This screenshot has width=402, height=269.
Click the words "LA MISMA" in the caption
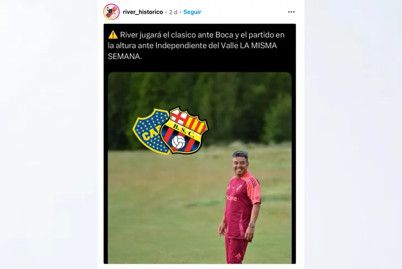point(258,46)
